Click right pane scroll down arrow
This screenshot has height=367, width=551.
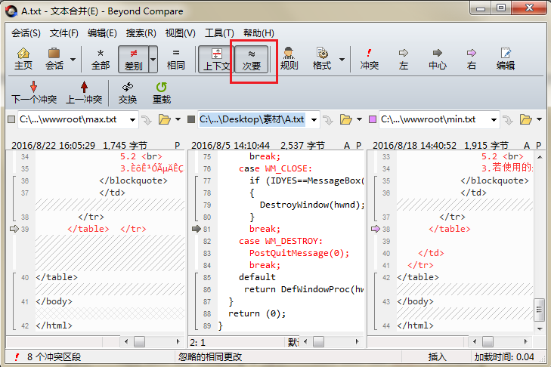(x=540, y=328)
